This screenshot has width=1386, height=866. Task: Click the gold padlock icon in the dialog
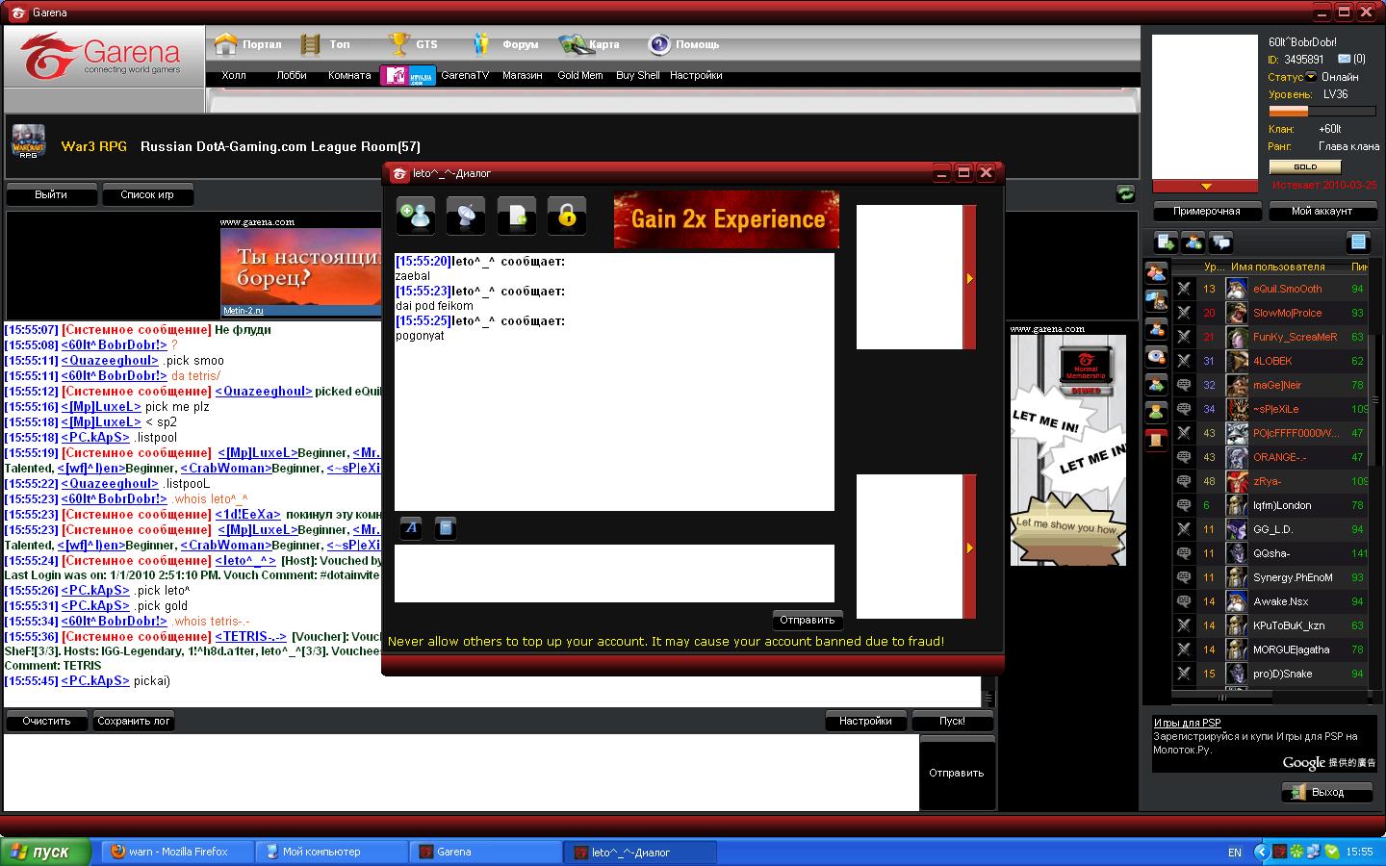tap(566, 216)
